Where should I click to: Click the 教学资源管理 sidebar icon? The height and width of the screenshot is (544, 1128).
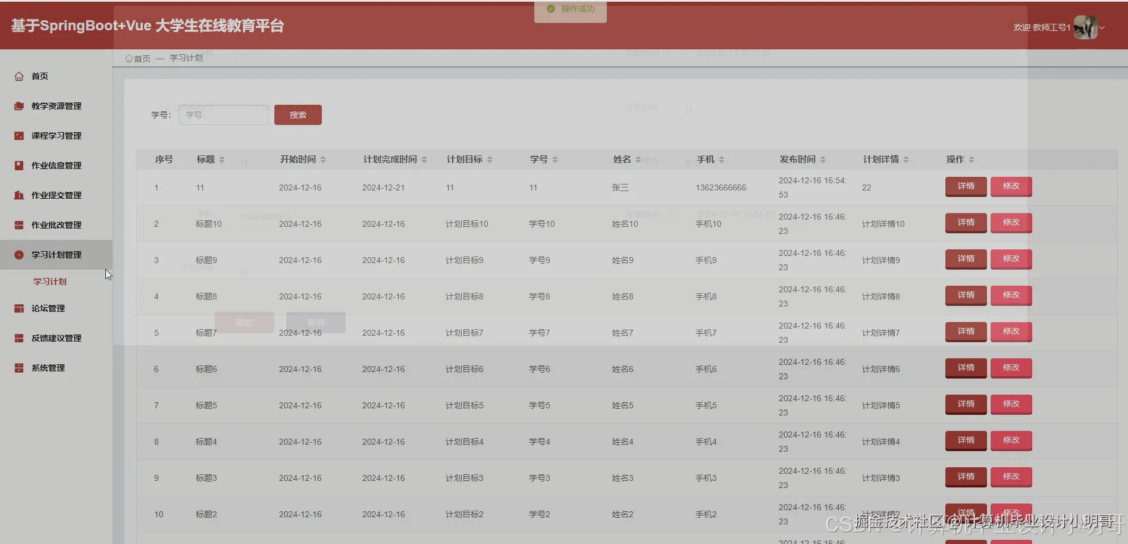(19, 106)
